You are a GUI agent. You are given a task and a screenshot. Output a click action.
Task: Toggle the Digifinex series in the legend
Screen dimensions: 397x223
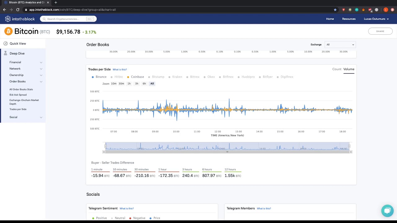click(x=285, y=77)
